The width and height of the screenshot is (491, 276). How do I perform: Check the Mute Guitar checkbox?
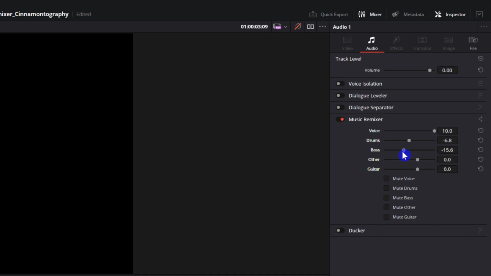(386, 217)
